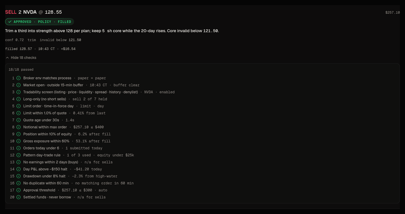This screenshot has height=214, width=405.
Task: Click the 10:43 CT · buffer clear detail
Action: 114,85
